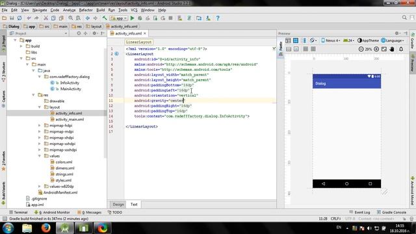This screenshot has height=234, width=416.
Task: Toggle the Captures tool window side tab
Action: (3, 99)
